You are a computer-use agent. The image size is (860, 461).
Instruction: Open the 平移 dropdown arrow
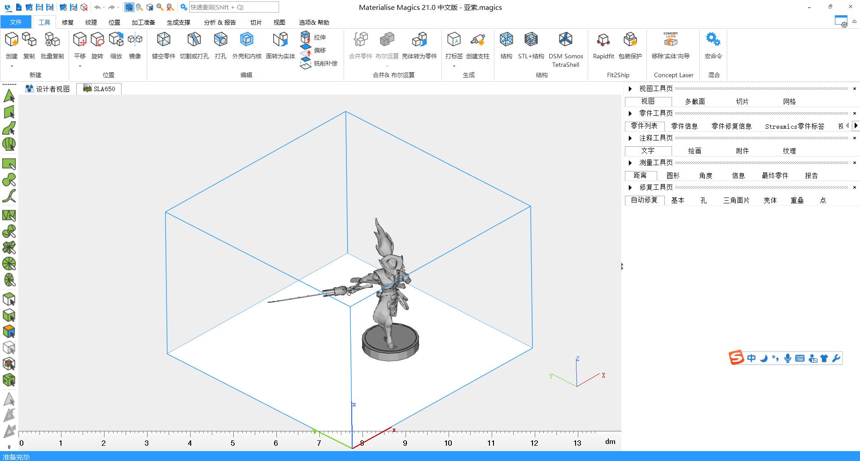click(80, 66)
